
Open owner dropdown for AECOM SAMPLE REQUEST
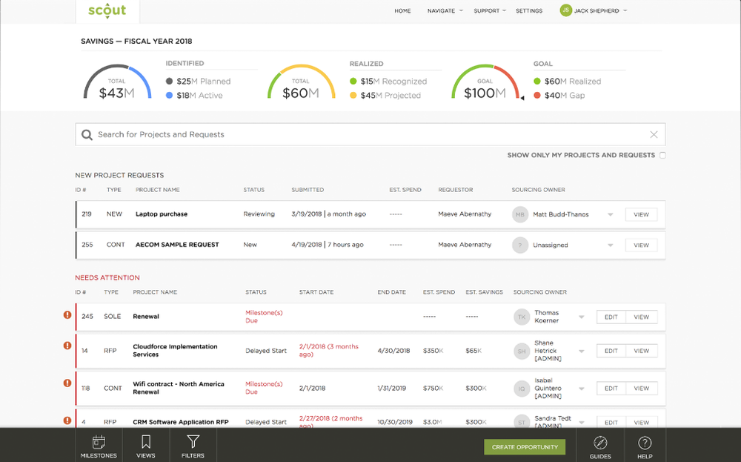coord(610,245)
